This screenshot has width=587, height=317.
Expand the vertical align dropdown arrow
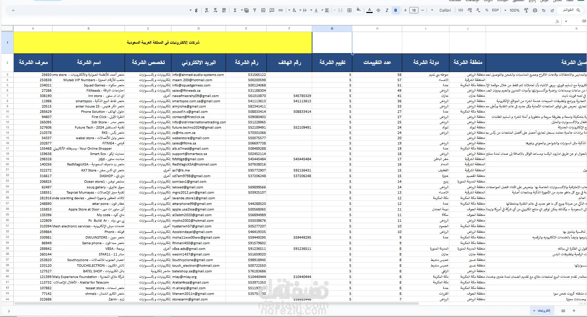pyautogui.click(x=311, y=10)
